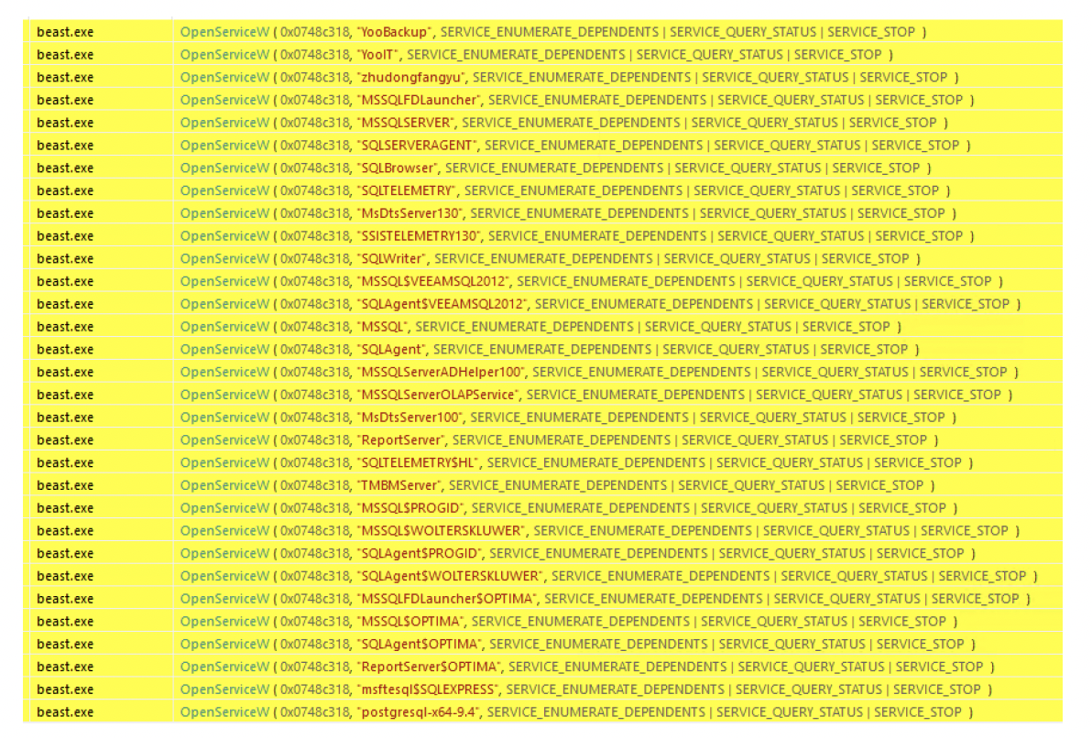
Task: Select beast.exe in the TMBMServer row
Action: (65, 485)
